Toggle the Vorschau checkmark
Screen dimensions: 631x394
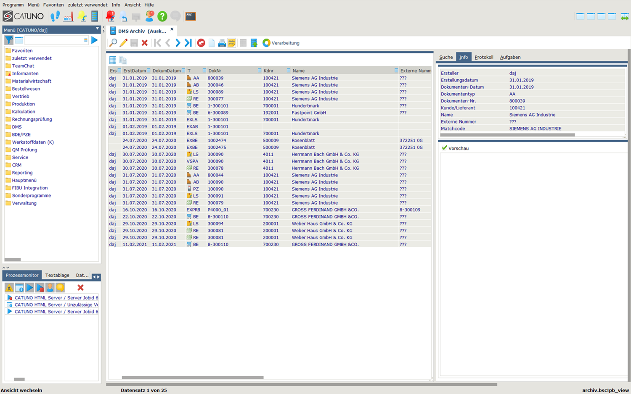point(445,148)
